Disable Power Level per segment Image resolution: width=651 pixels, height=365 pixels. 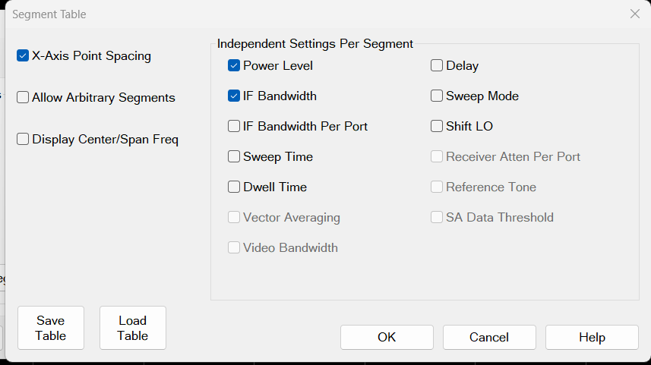click(x=234, y=66)
